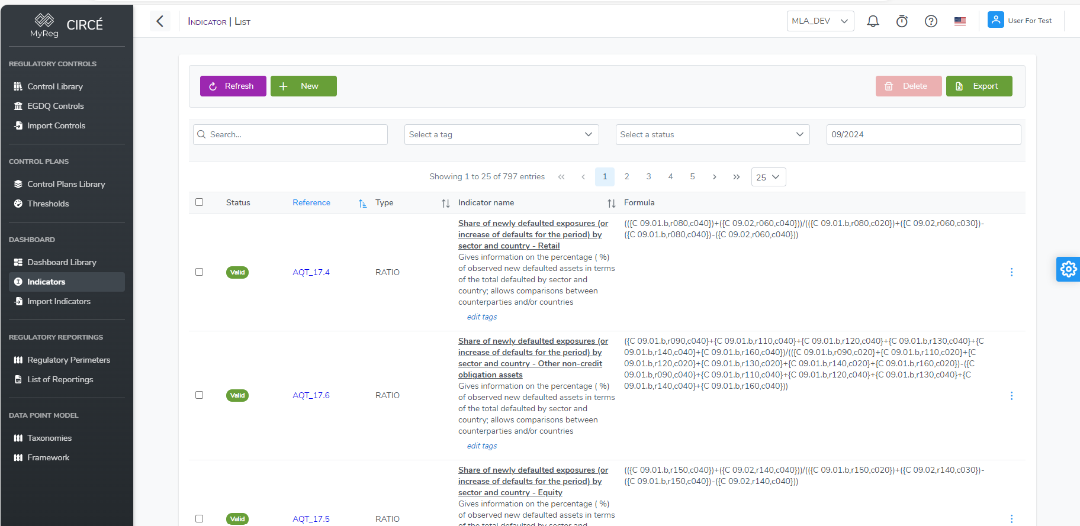
Task: Open List of Reportings in sidebar
Action: [67, 379]
